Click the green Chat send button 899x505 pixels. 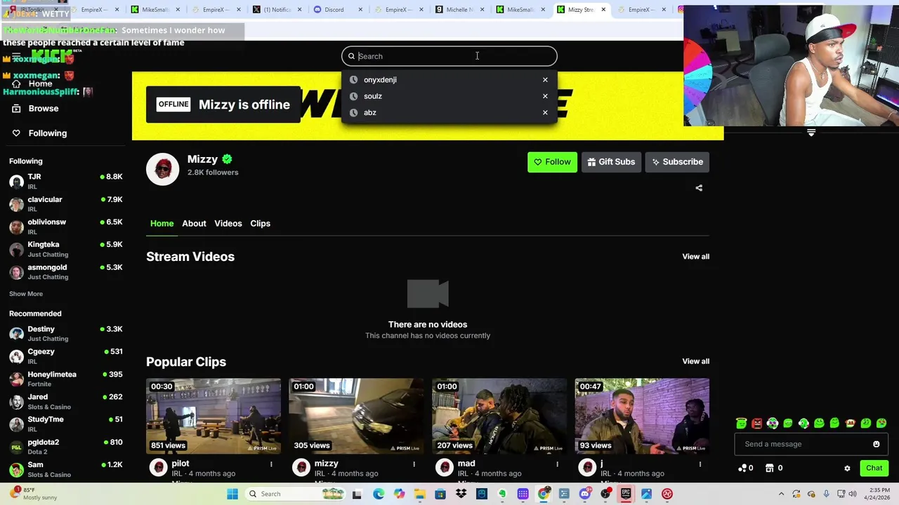874,468
